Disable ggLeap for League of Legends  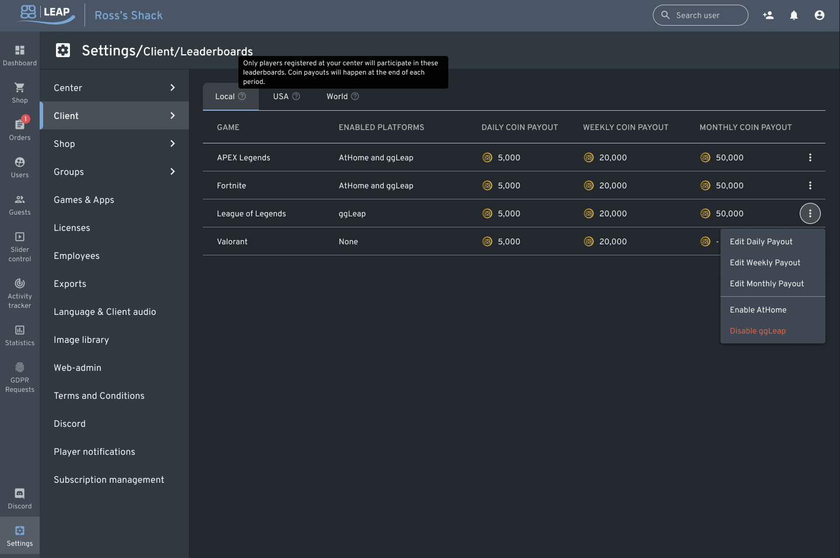(x=758, y=331)
